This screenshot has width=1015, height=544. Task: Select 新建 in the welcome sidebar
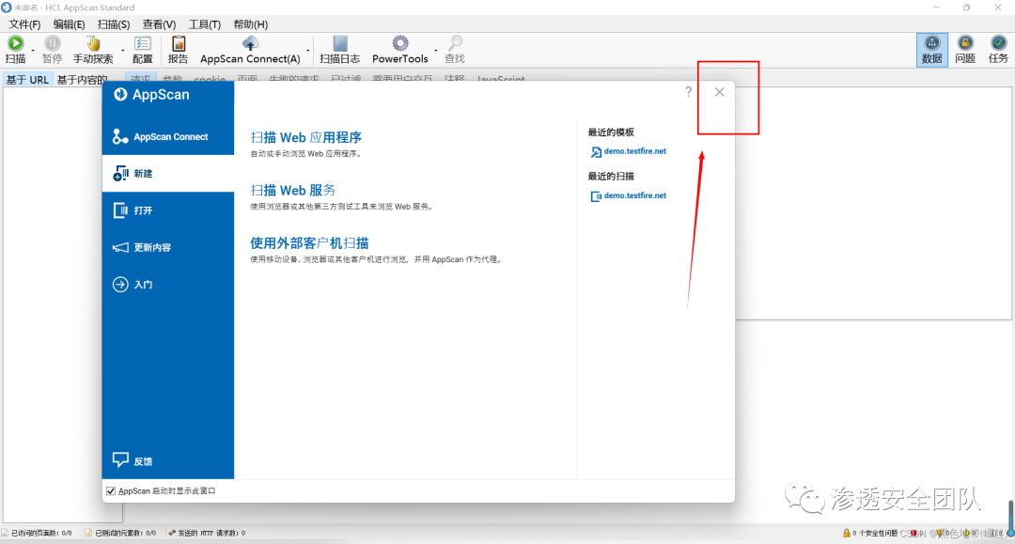point(168,174)
